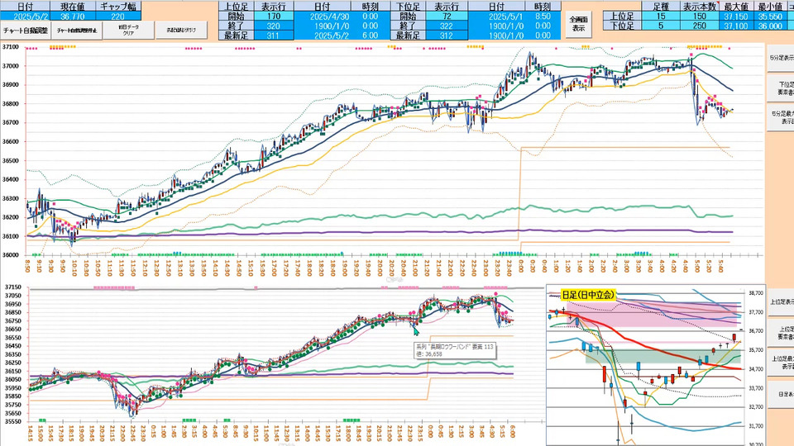Select the 足種 cell with value 15
The image size is (794, 446).
pos(660,16)
